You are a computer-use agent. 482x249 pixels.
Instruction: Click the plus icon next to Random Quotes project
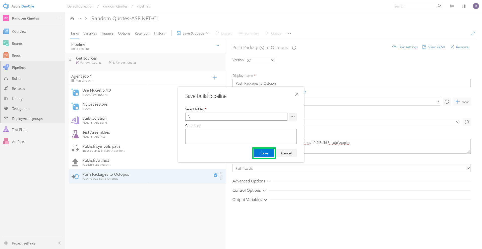pos(59,18)
